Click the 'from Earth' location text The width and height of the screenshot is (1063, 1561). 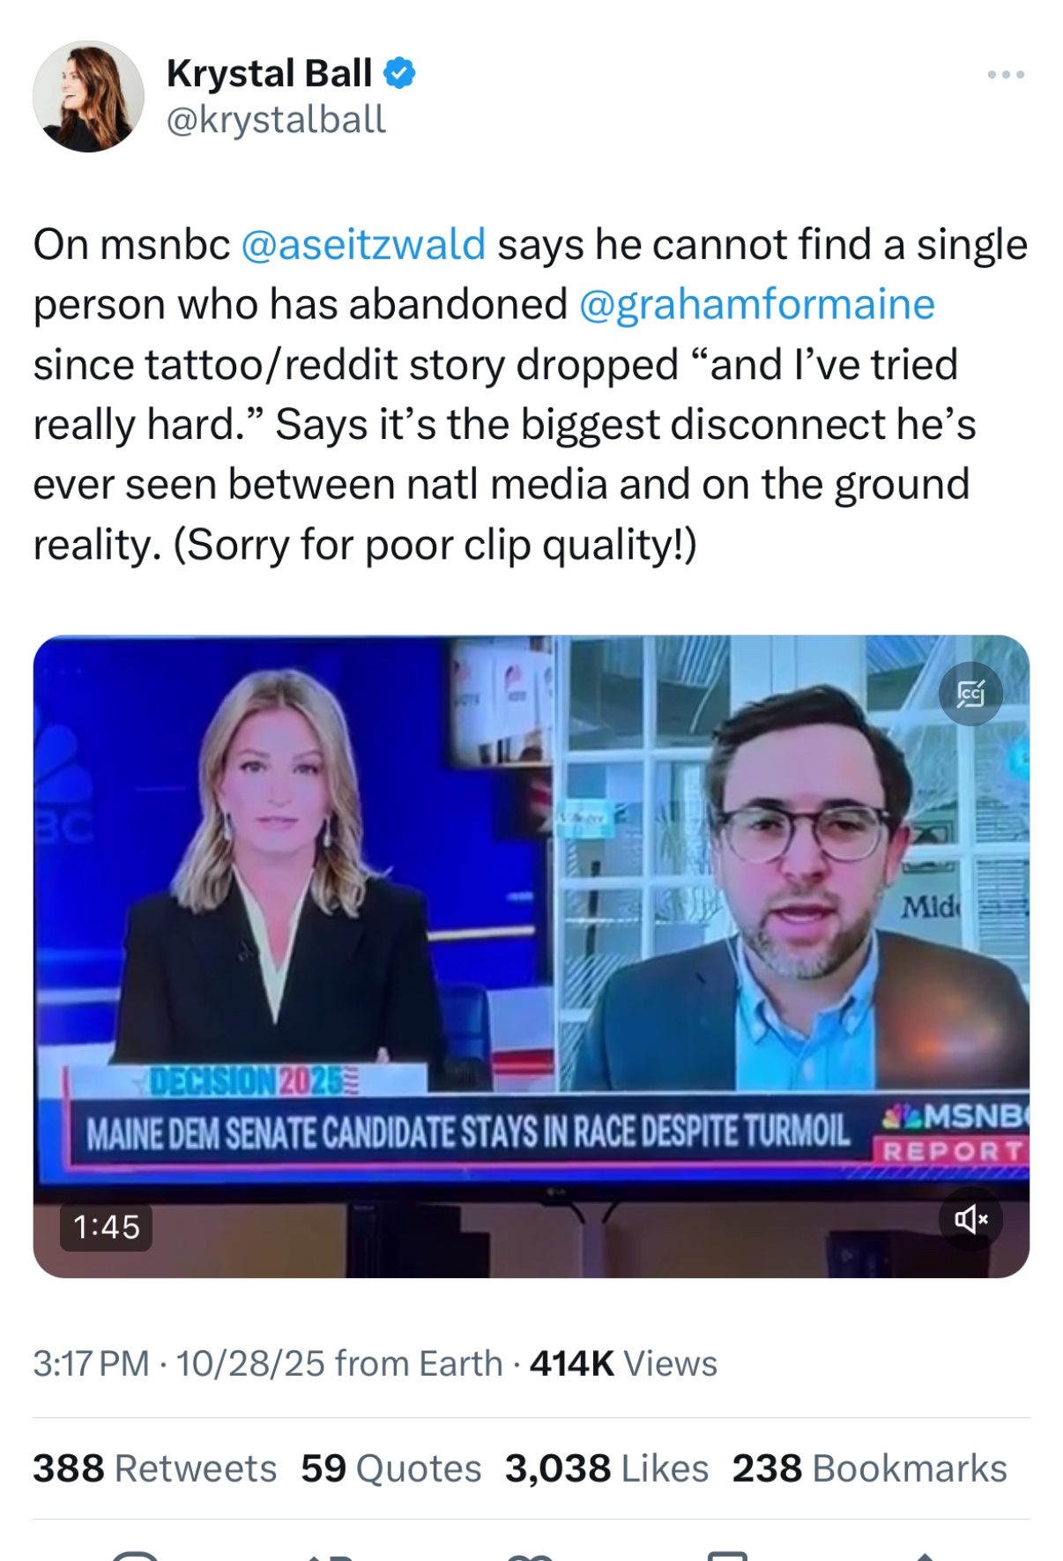click(418, 1364)
